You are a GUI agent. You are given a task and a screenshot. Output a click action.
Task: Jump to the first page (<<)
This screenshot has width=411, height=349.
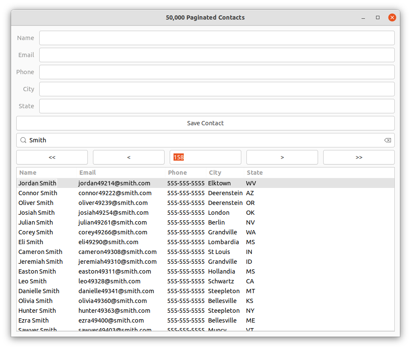point(52,157)
